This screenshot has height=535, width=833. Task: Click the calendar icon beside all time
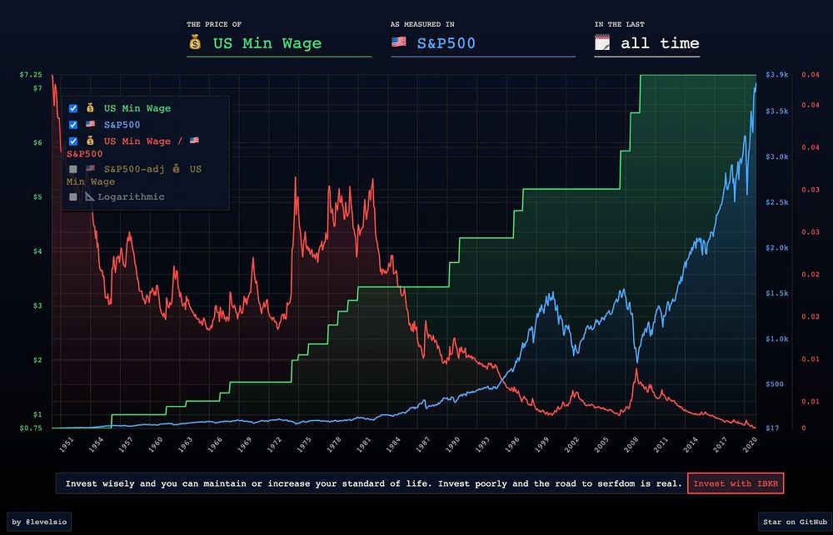pyautogui.click(x=602, y=42)
